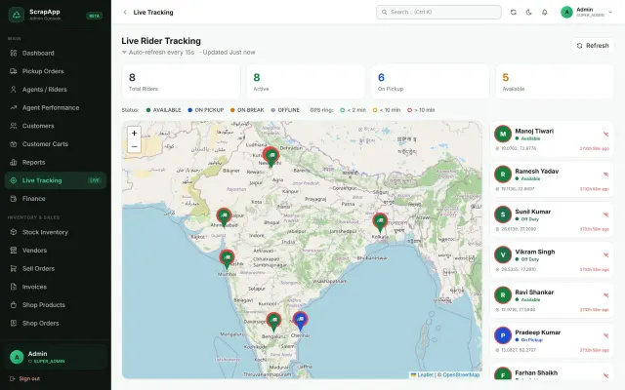Expand the Admin account dropdown chevron
Screen dimensions: 625x390
[610, 12]
